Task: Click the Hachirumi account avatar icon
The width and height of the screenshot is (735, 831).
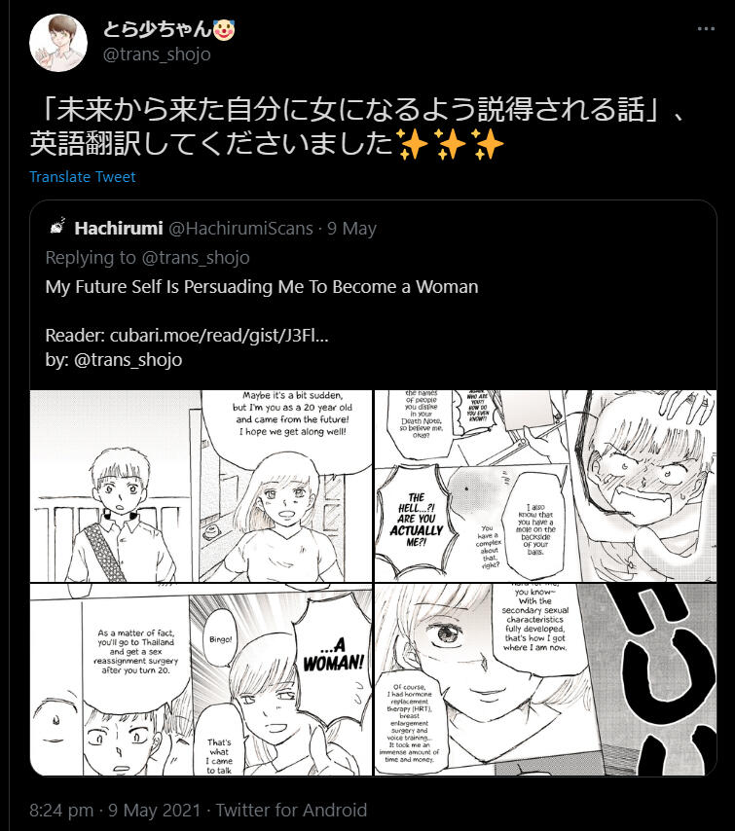Action: [x=57, y=227]
